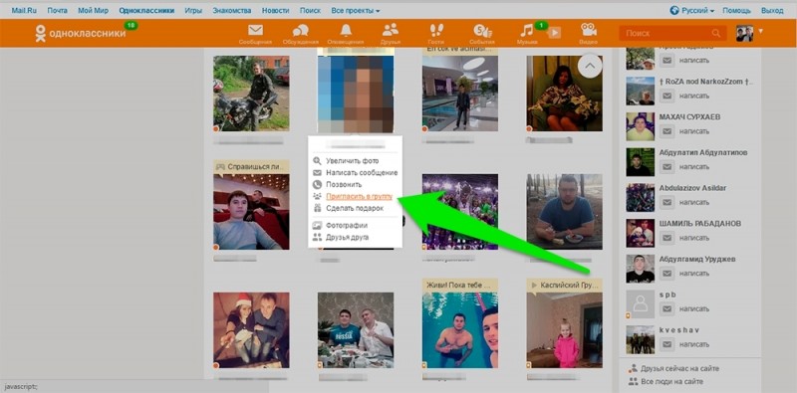Select Написать сообщение in the popup menu
797x393 pixels.
pyautogui.click(x=362, y=173)
